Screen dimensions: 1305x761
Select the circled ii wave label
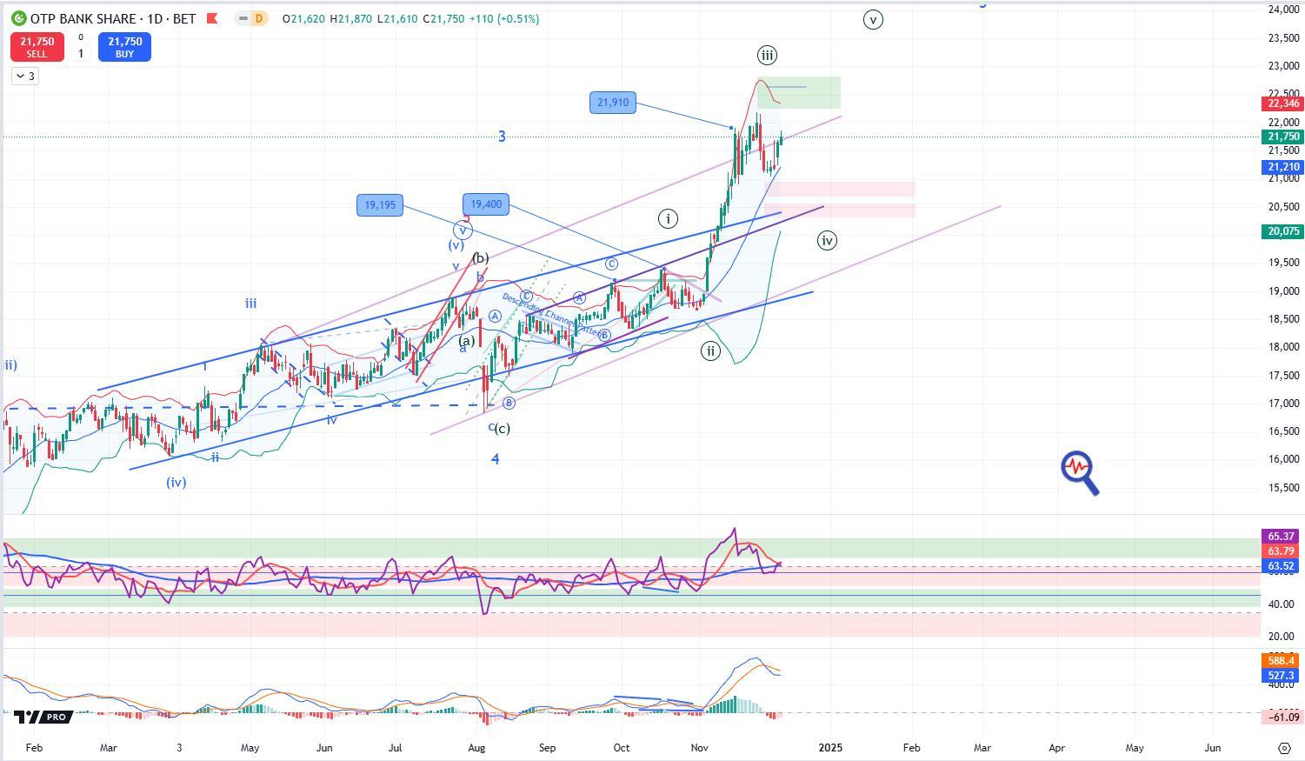[711, 351]
